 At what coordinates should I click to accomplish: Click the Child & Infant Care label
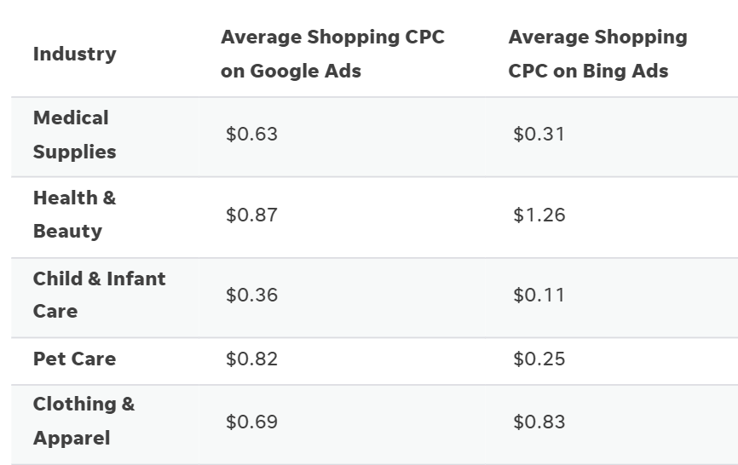coord(100,295)
